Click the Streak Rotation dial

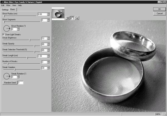(x=6, y=76)
